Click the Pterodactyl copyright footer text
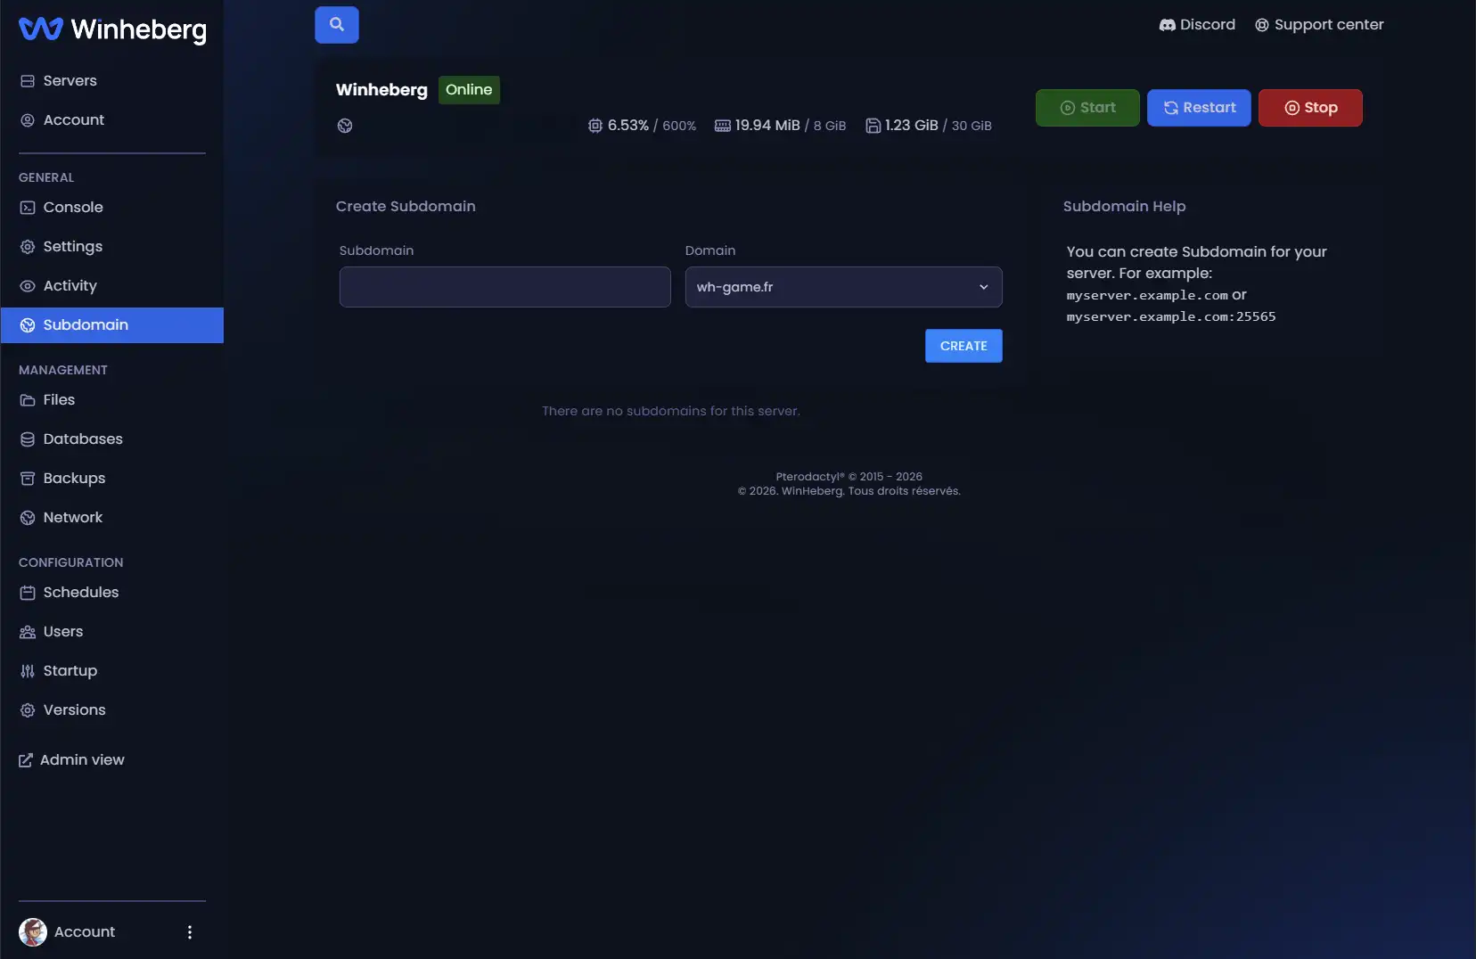Image resolution: width=1476 pixels, height=959 pixels. [x=849, y=477]
